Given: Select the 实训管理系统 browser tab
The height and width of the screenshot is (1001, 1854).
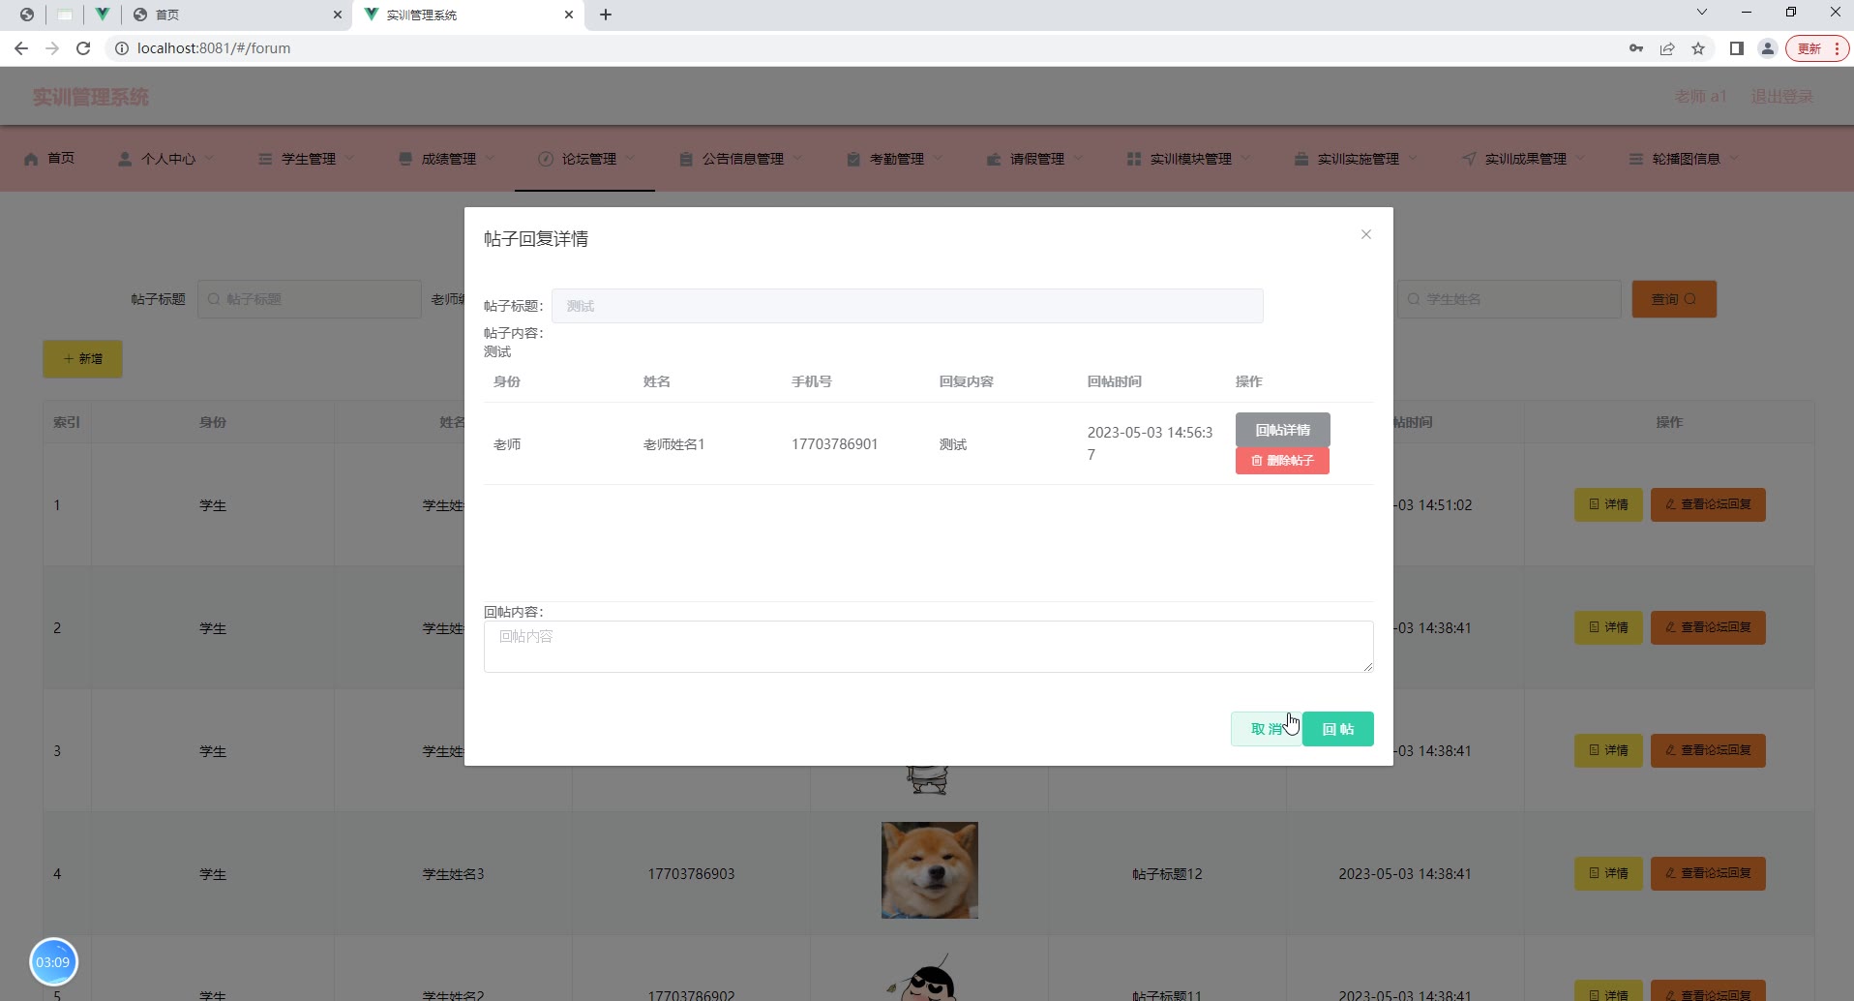Looking at the screenshot, I should tap(469, 15).
